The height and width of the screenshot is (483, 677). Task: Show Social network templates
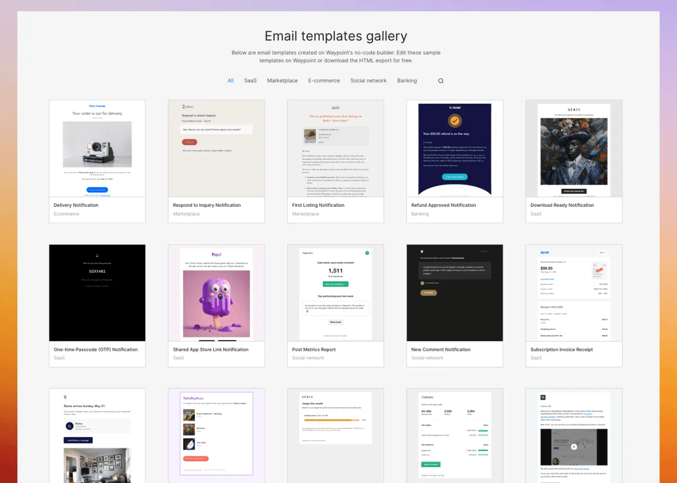coord(368,81)
